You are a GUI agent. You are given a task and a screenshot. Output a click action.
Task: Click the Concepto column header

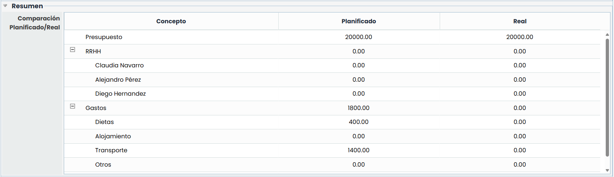171,21
